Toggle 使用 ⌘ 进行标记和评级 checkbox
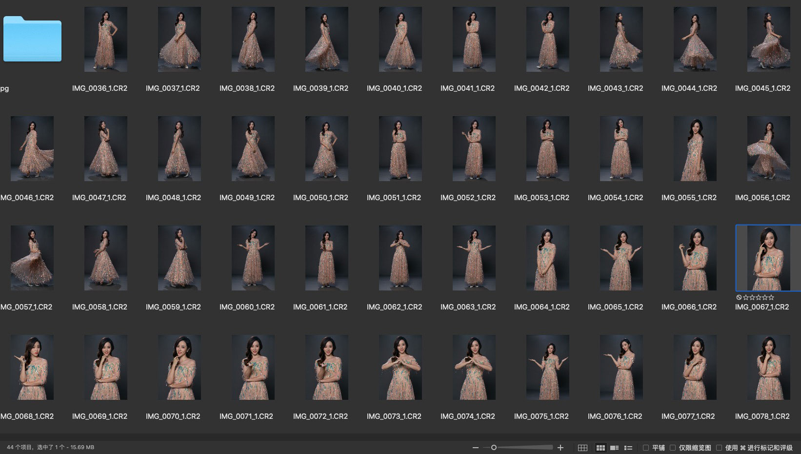This screenshot has height=454, width=801. coord(719,448)
